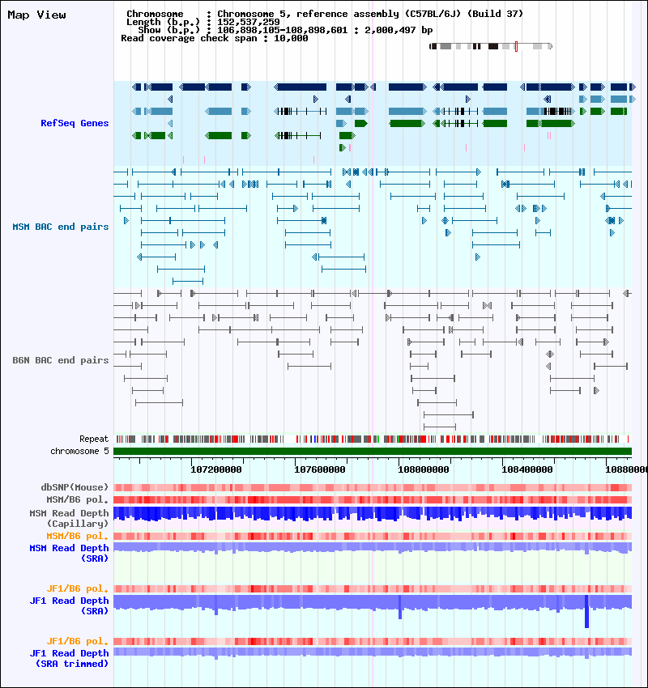Click the MSM Read Depth (Capillary) label
Screen dimensions: 648x688
click(x=70, y=518)
